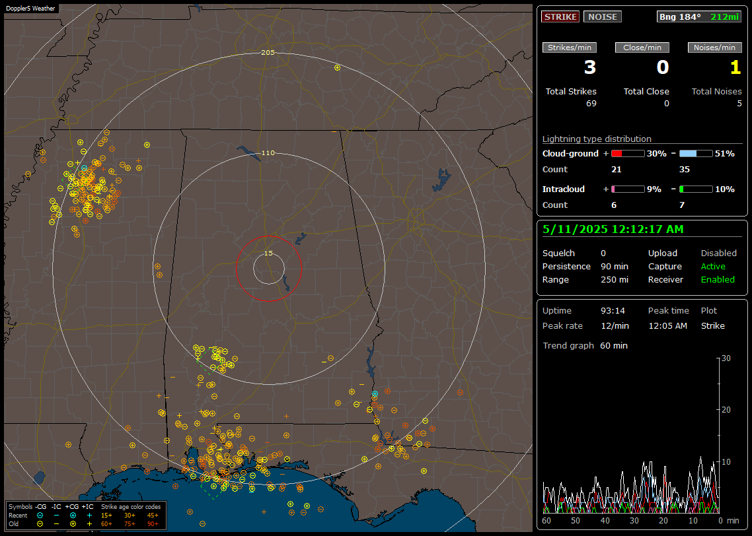Click the 90+ strike age color code
752x536 pixels.
click(x=153, y=524)
